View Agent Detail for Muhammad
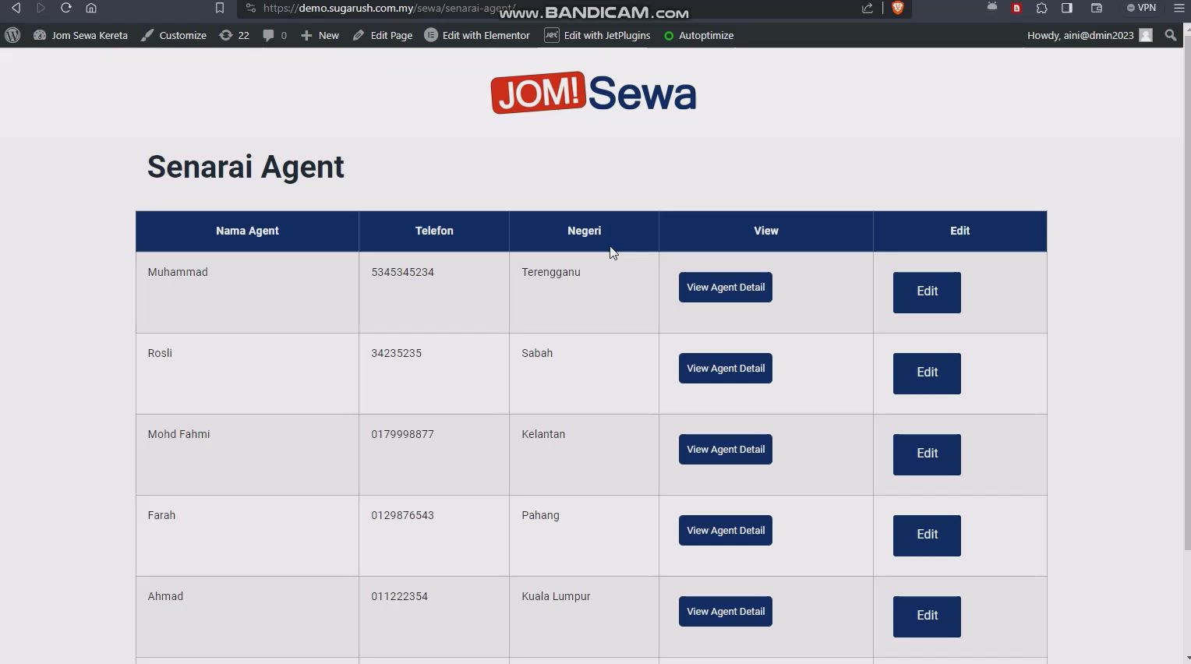Viewport: 1191px width, 664px height. (725, 288)
